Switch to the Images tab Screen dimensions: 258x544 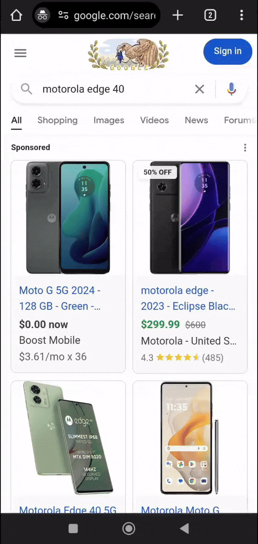(x=108, y=120)
